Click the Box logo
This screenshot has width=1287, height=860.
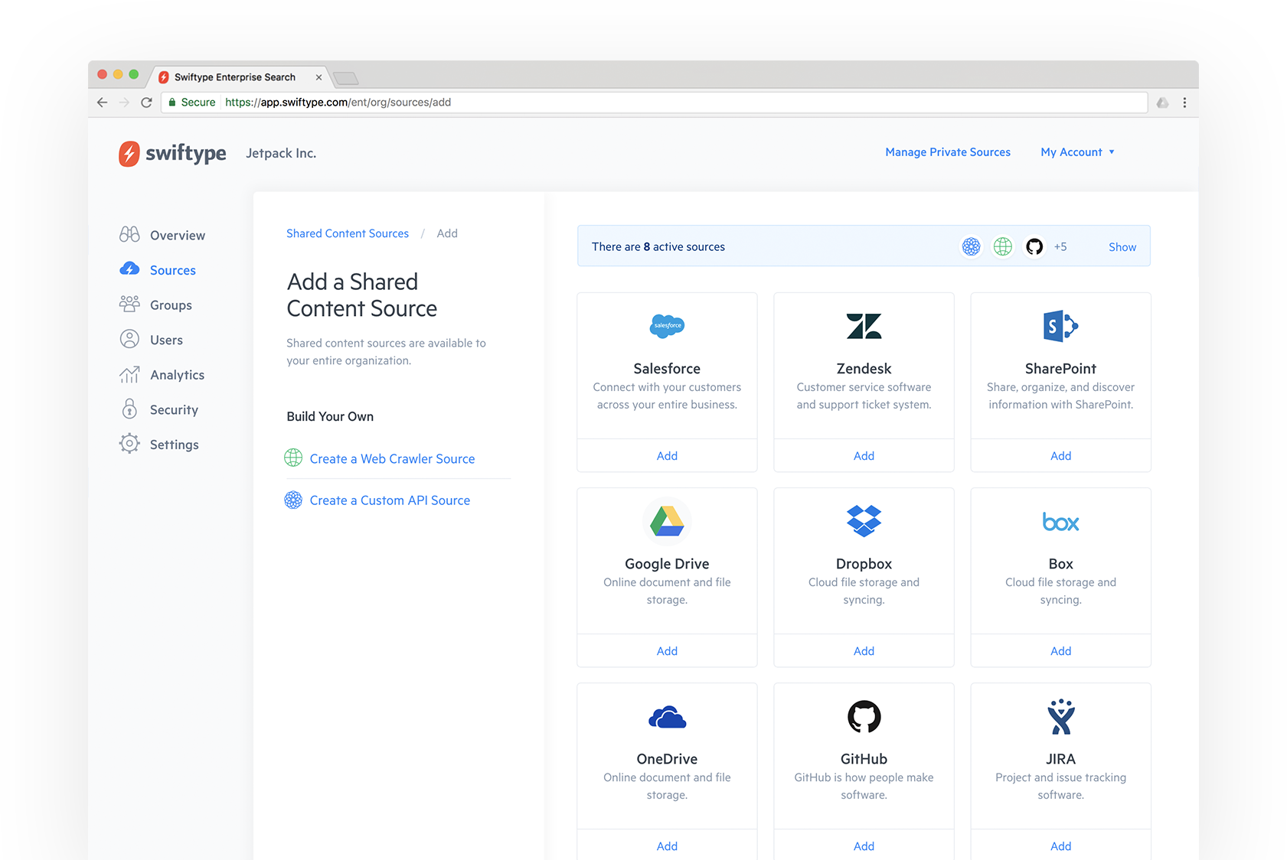coord(1060,523)
